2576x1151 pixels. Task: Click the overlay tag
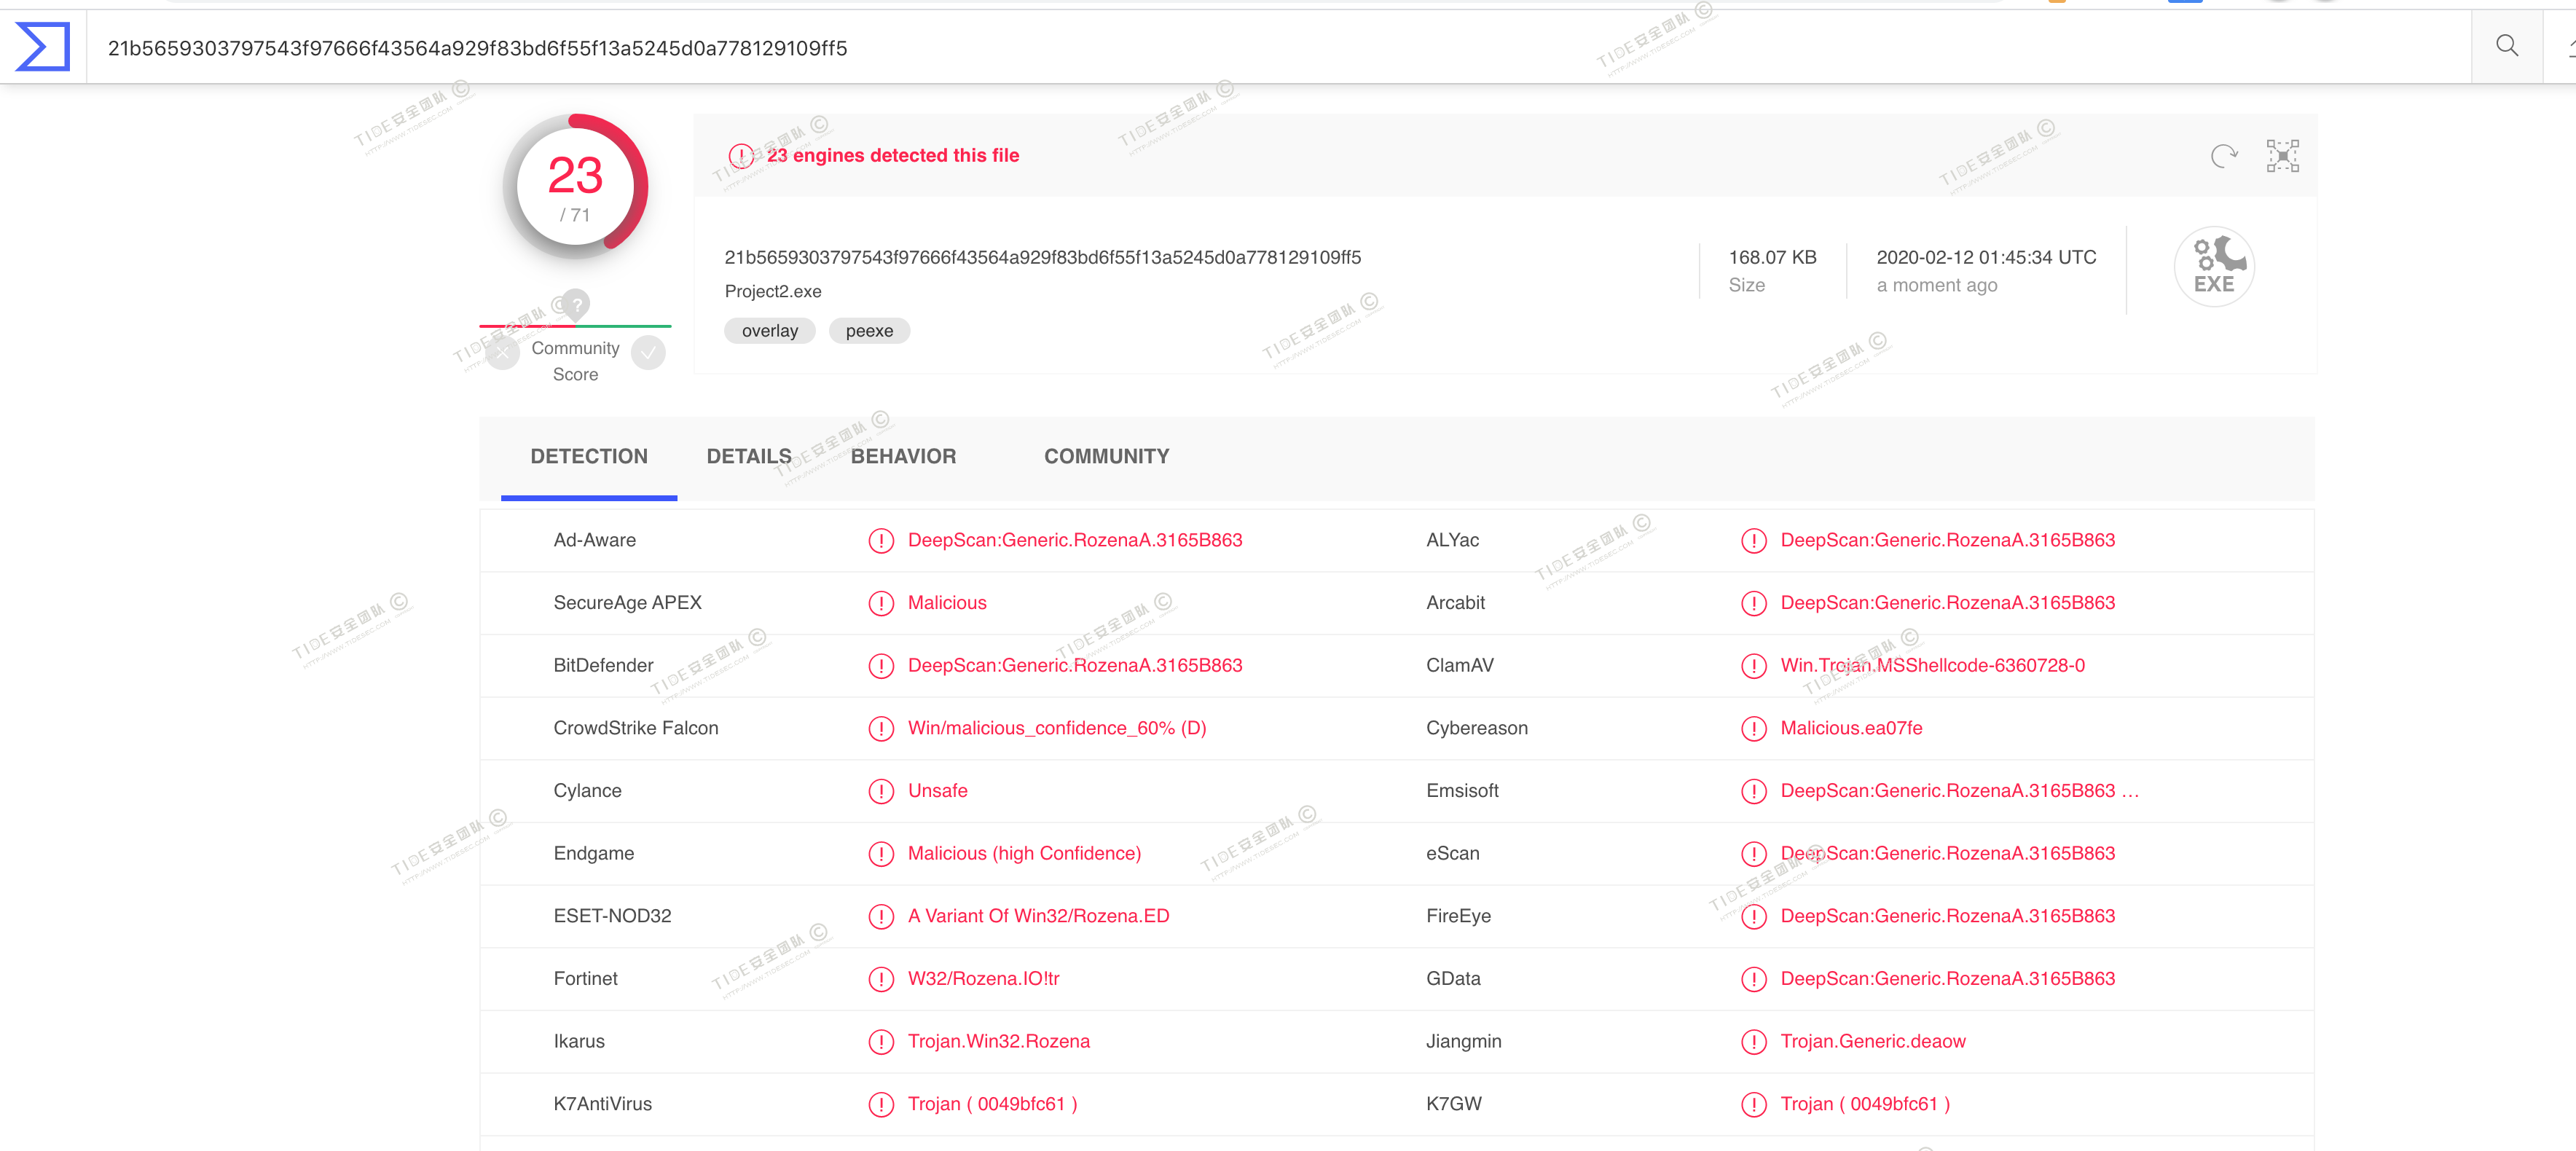(769, 331)
